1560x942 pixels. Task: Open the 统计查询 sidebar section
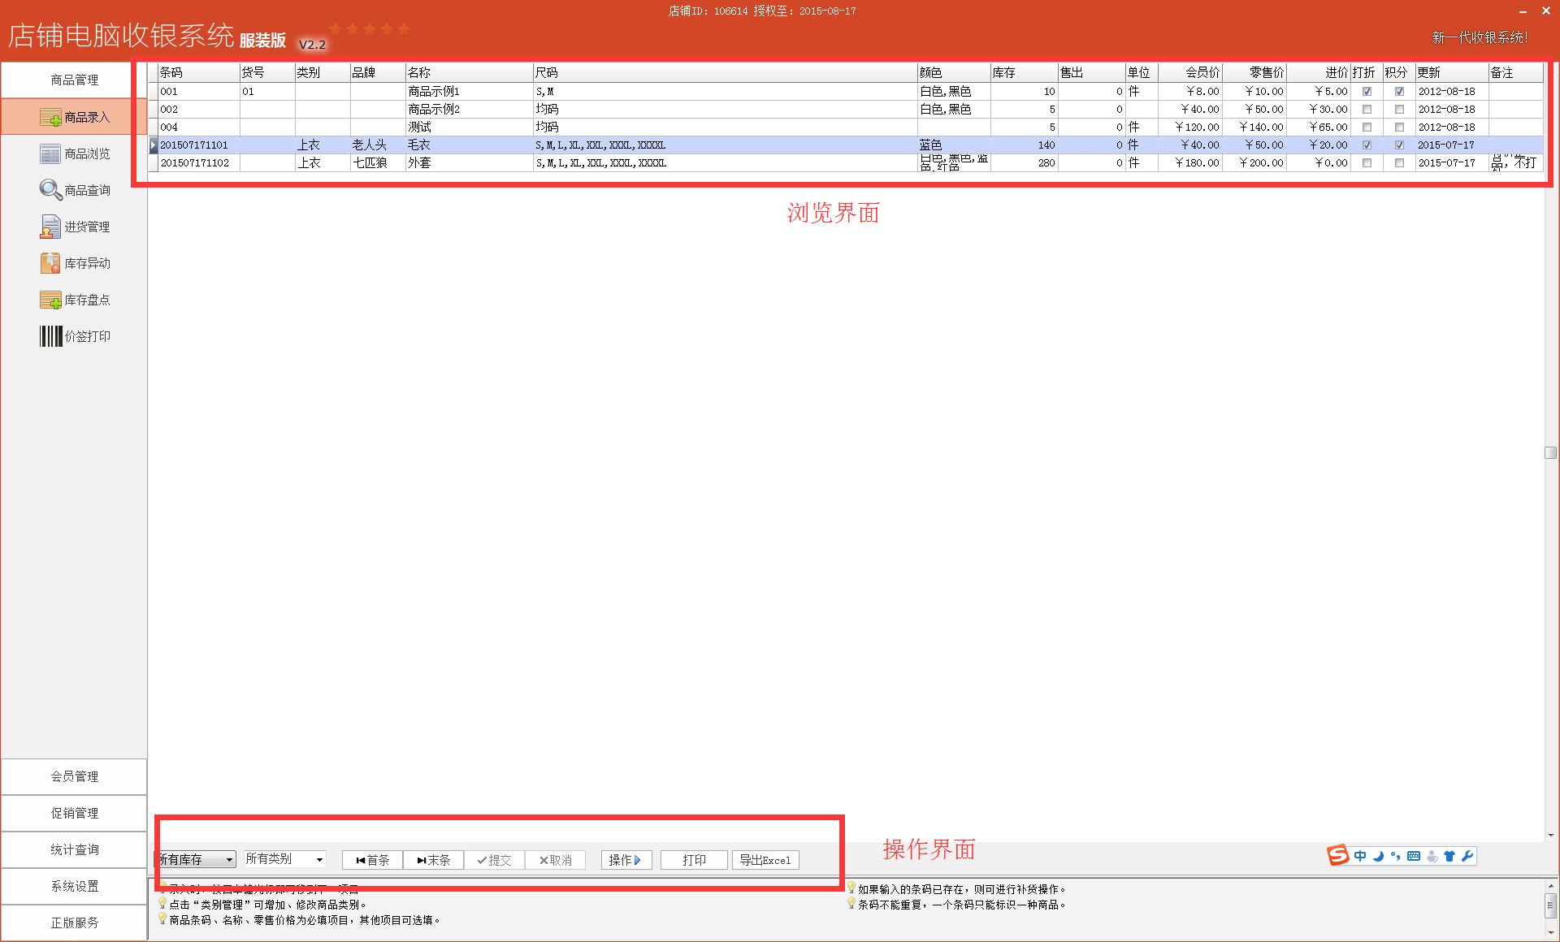pos(74,849)
